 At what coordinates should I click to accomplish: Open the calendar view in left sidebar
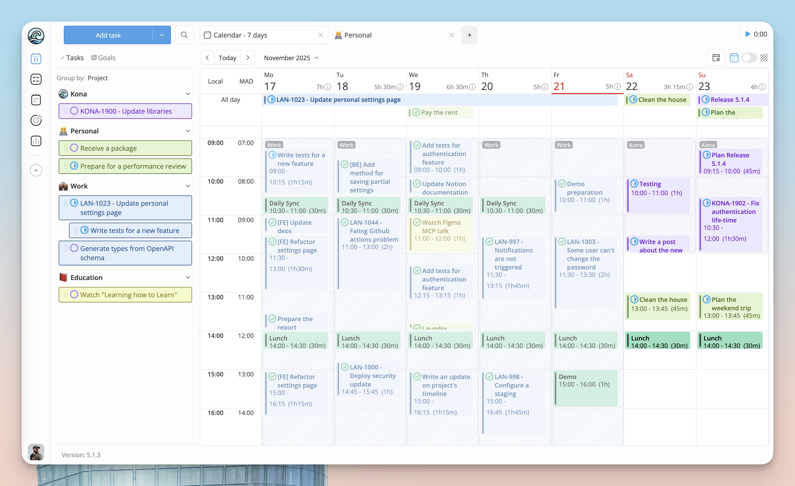[x=36, y=59]
